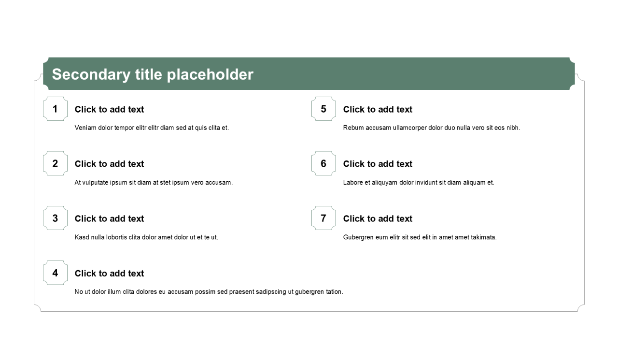This screenshot has width=618, height=348.
Task: Click the 'Click to add text' heading beside badge 7
Action: 378,219
